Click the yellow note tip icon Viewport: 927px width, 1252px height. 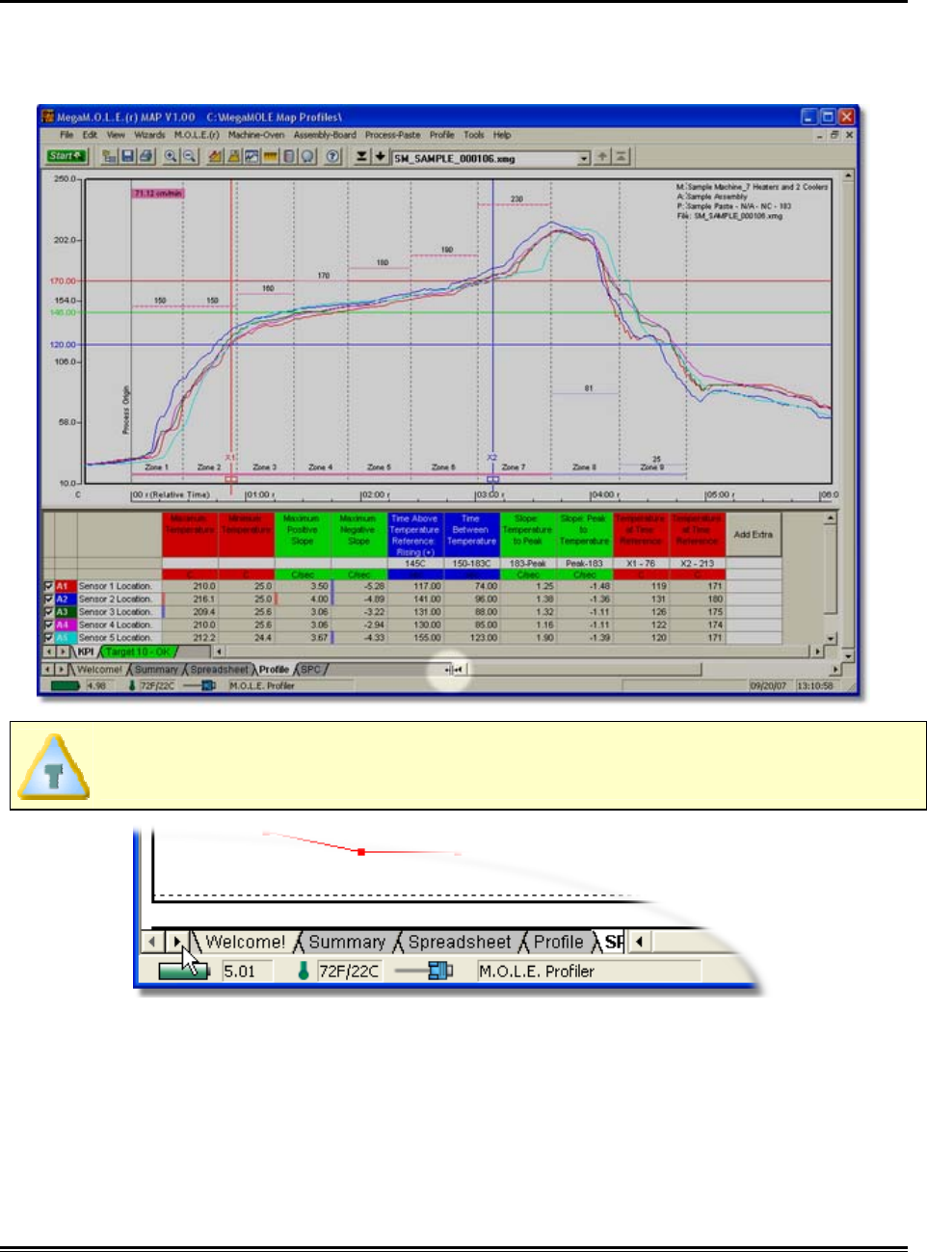[54, 766]
